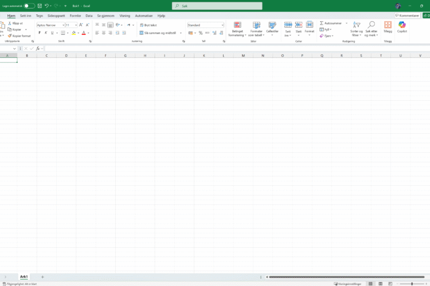Open the Hjem ribbon tab

pyautogui.click(x=11, y=16)
